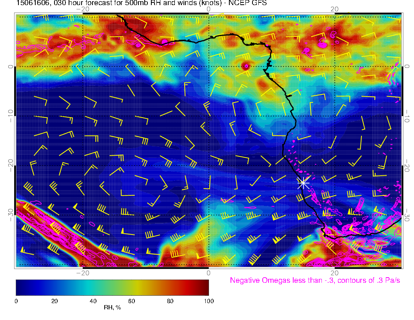414x320 pixels.
Task: Click the RH colorbar's dark blue end
Action: click(20, 287)
